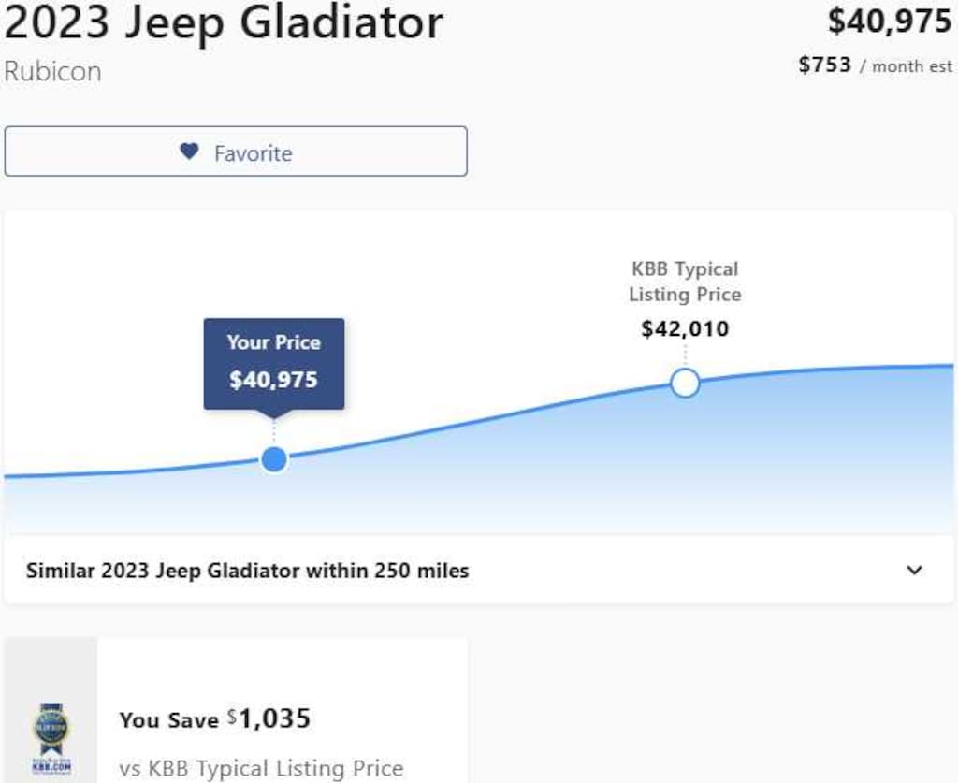Screen dimensions: 958x783
Task: Click the Rubicon trim subtitle
Action: [52, 71]
